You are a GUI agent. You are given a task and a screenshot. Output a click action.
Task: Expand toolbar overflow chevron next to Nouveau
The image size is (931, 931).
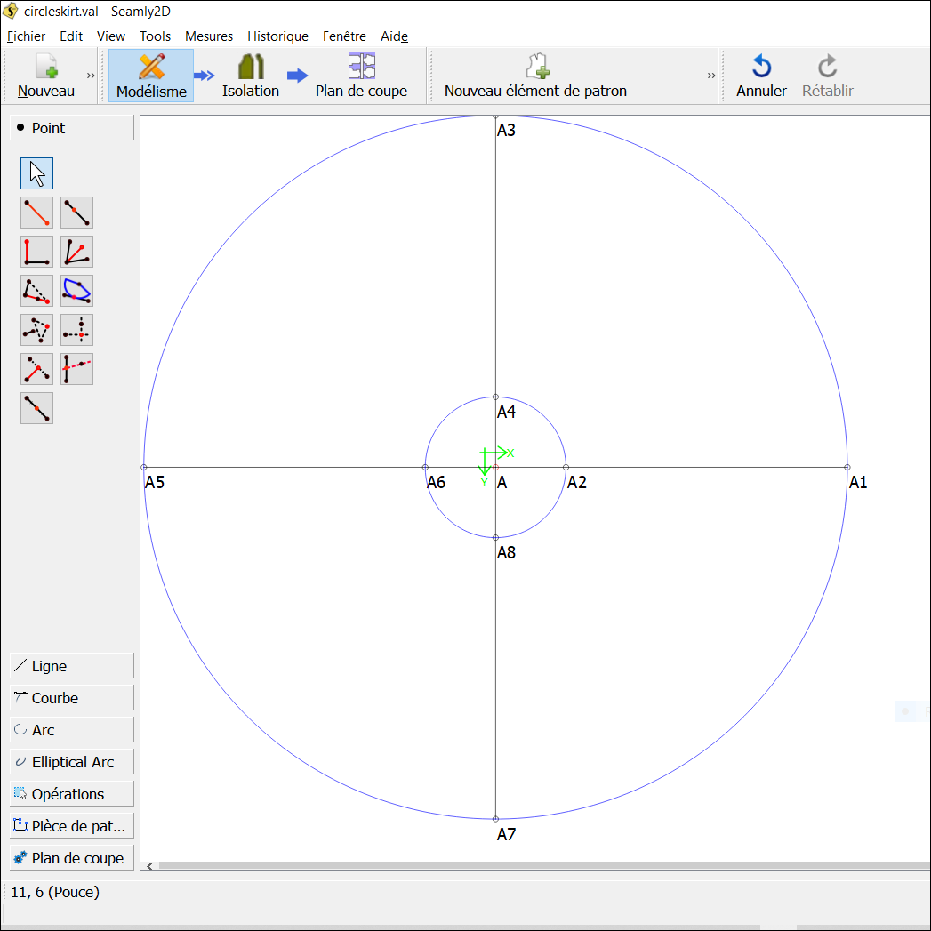91,76
